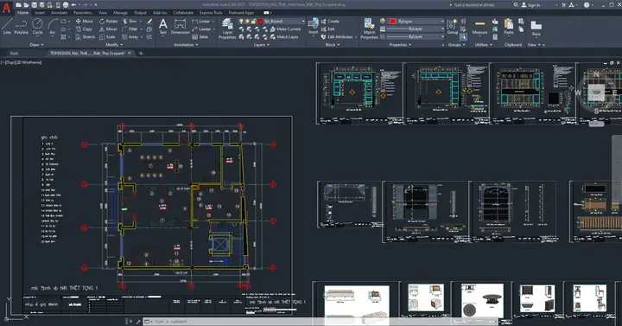Image resolution: width=622 pixels, height=326 pixels.
Task: Click Create block button
Action: pos(330,21)
